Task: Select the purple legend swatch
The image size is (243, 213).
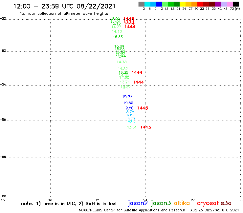Action: [218, 4]
